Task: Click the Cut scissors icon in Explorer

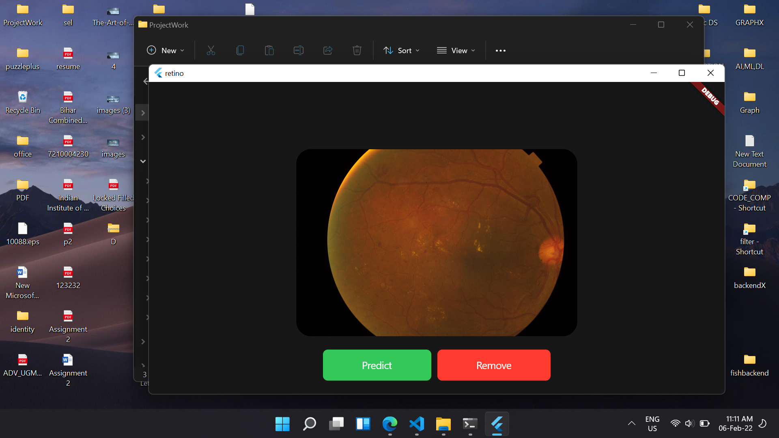Action: click(211, 50)
